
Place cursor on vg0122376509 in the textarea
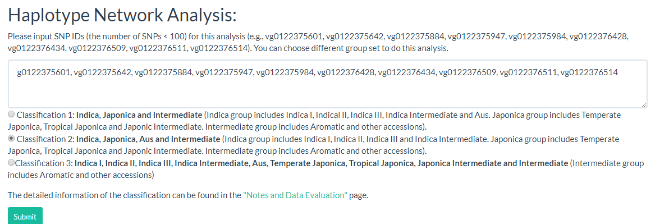(466, 73)
